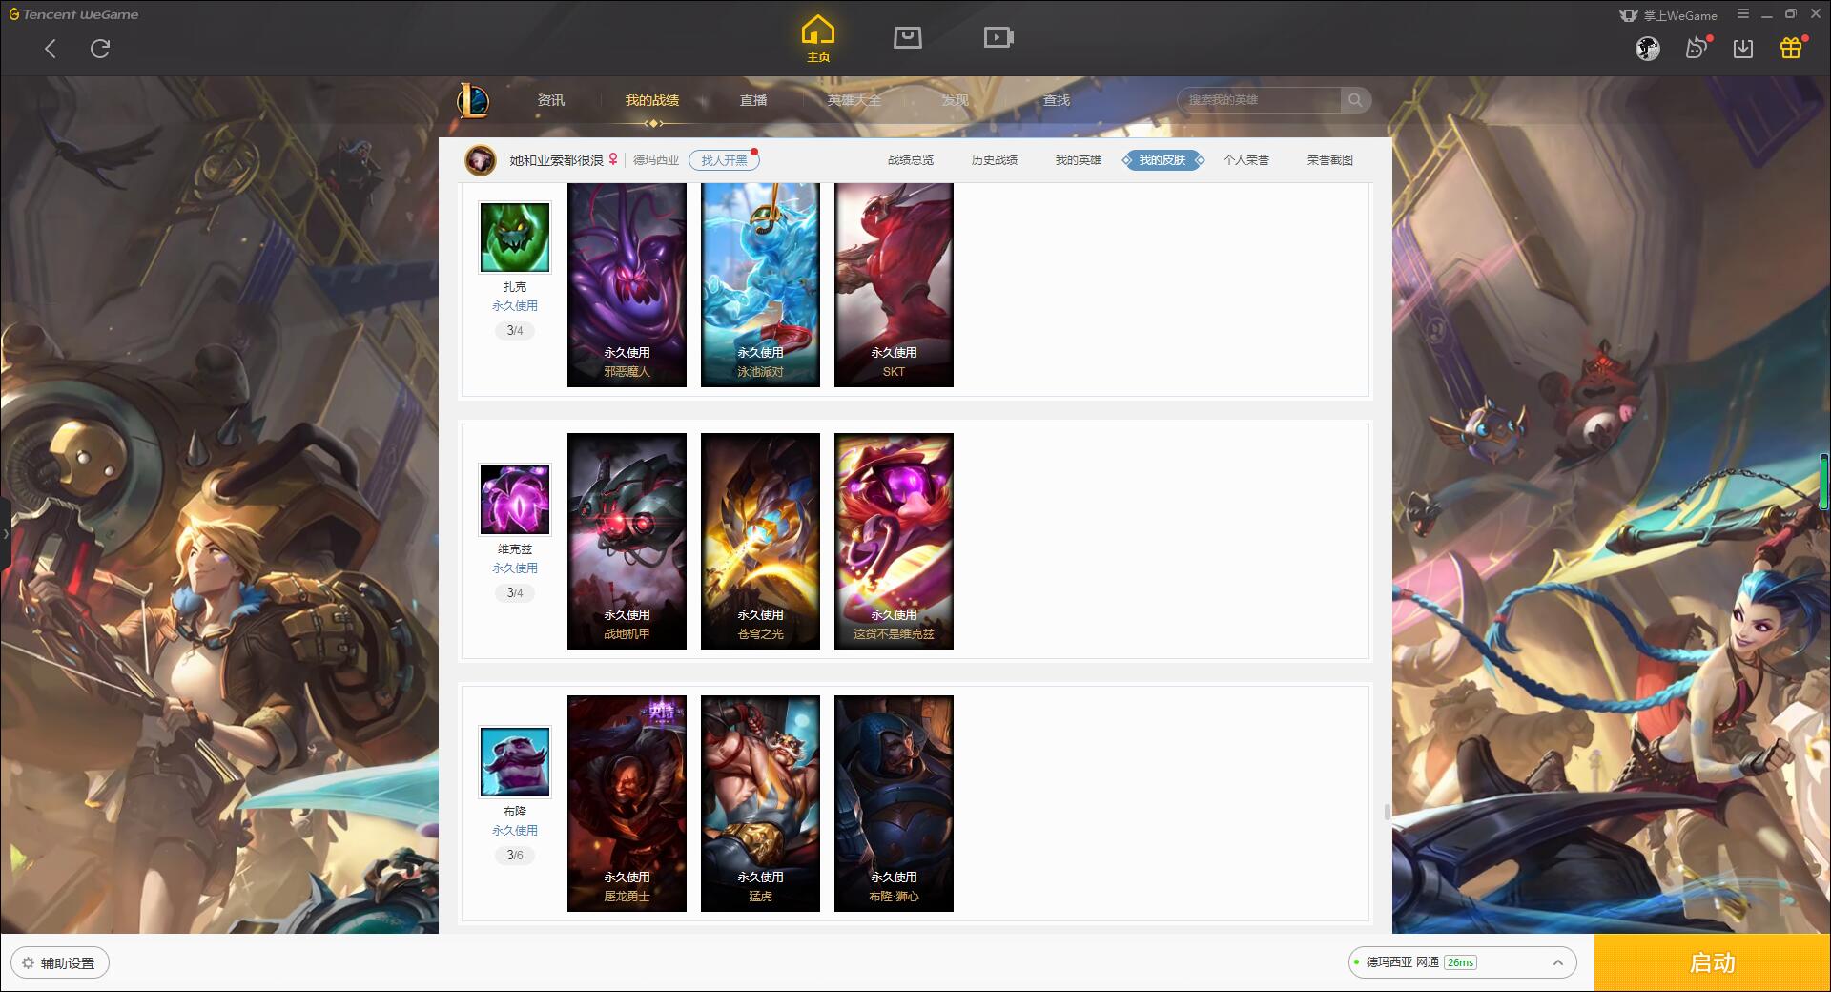1831x992 pixels.
Task: Click the 3/4 count under 维克兹
Action: [515, 593]
